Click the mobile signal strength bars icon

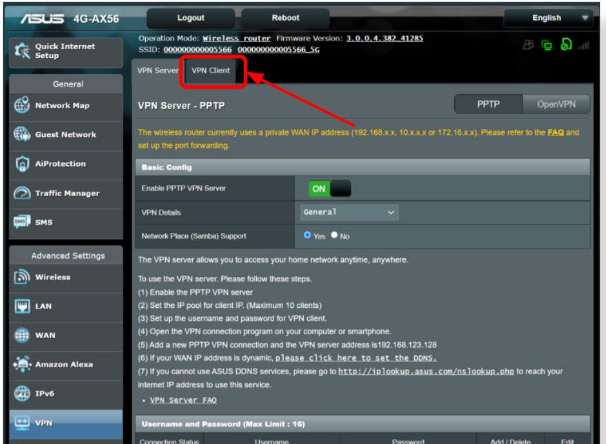pyautogui.click(x=583, y=46)
